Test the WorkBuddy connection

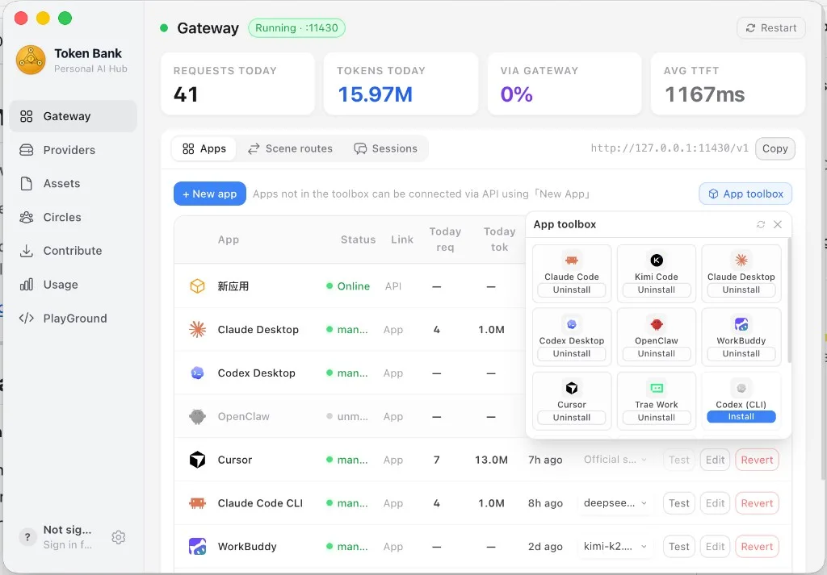click(678, 547)
